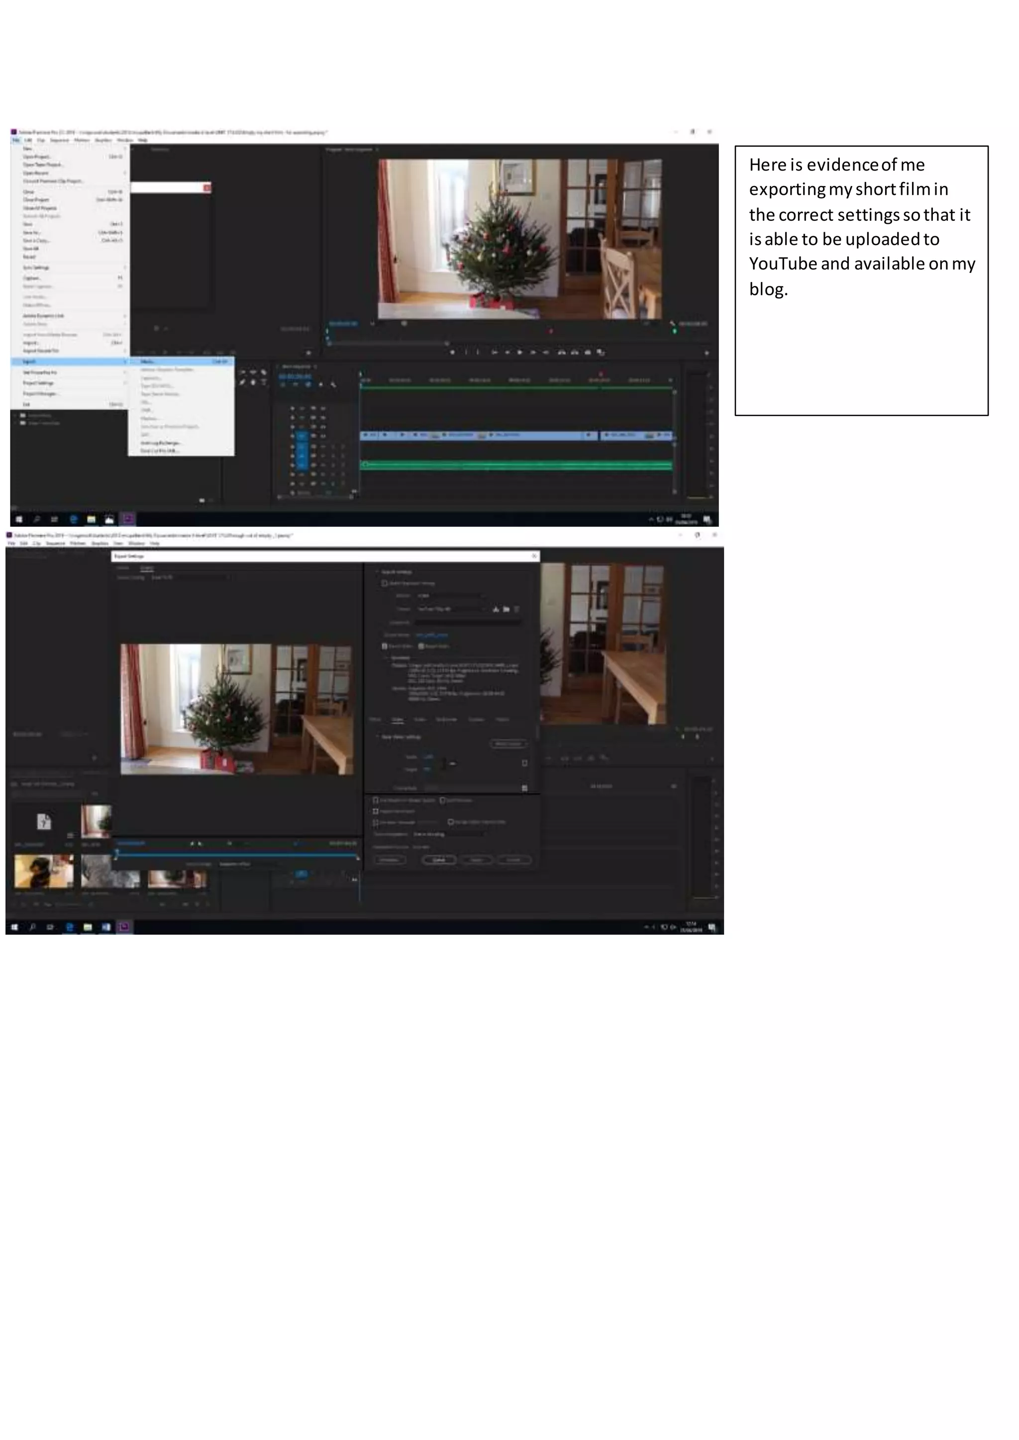The height and width of the screenshot is (1440, 1019).
Task: Select Media in the Export submenu
Action: [181, 362]
